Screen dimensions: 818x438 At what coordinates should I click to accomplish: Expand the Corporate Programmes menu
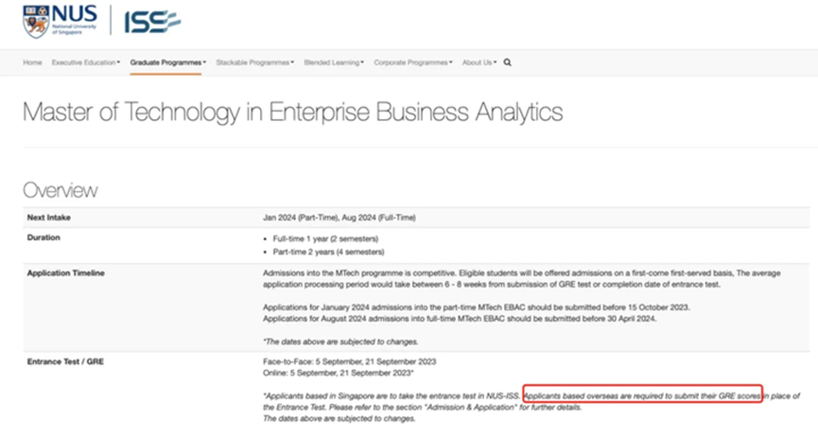tap(413, 62)
